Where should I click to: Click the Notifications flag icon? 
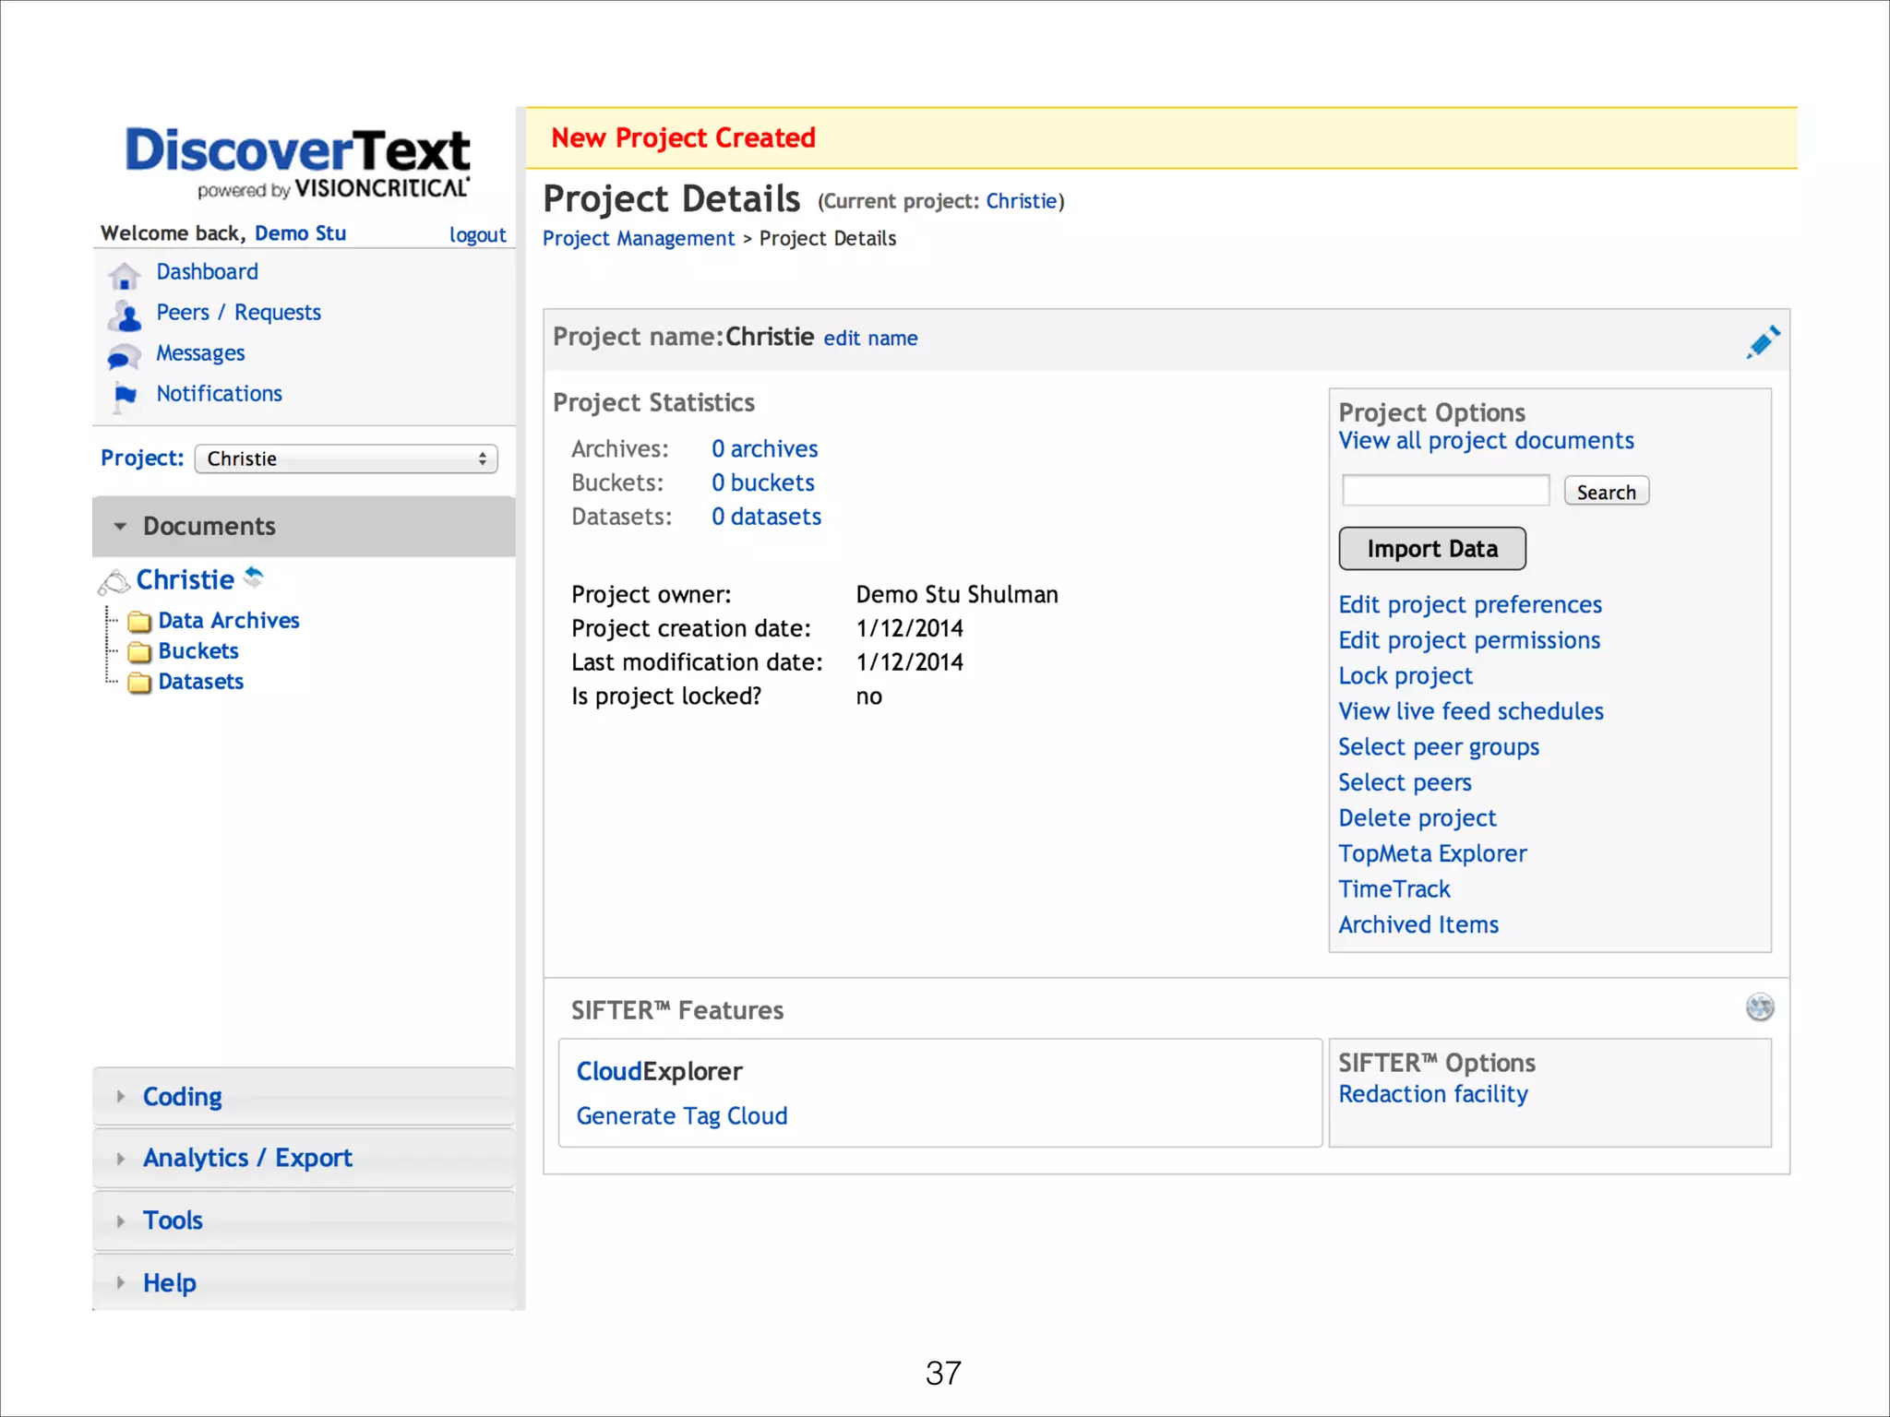[x=125, y=396]
